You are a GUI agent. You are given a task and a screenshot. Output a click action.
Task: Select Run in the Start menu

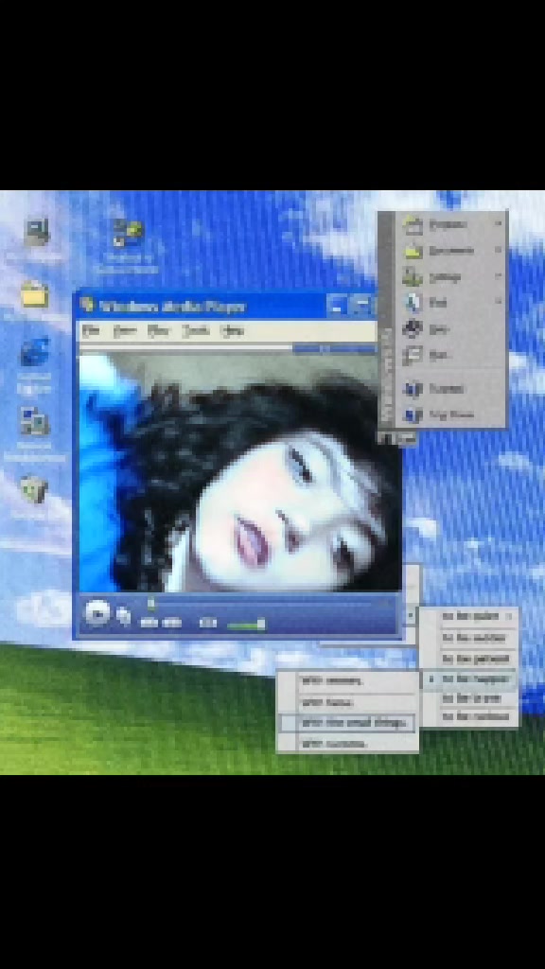(450, 356)
